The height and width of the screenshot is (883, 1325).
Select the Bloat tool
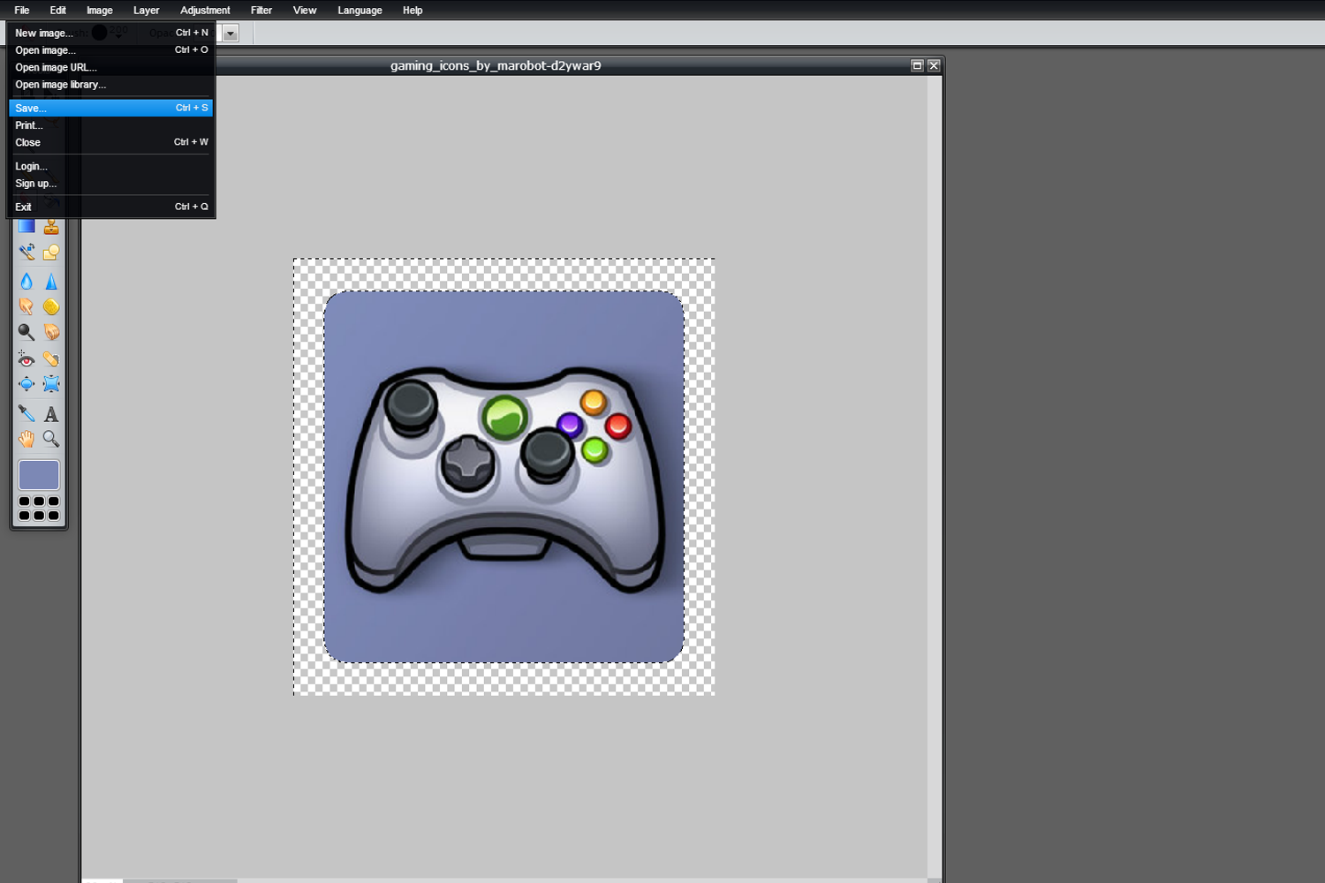click(x=26, y=383)
